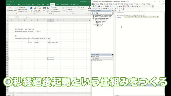Open COM アドイン add-ins dialog
The height and width of the screenshot is (96, 171).
click(x=39, y=10)
